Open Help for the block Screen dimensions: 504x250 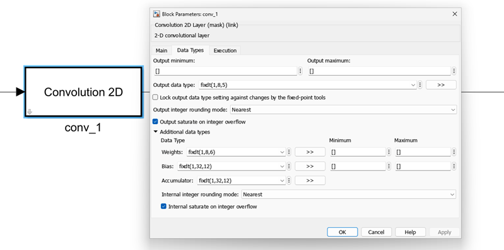pyautogui.click(x=410, y=232)
